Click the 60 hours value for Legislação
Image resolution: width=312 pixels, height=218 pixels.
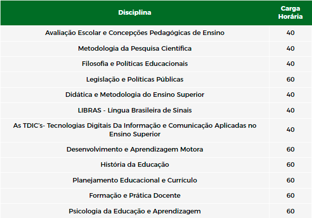click(x=290, y=80)
